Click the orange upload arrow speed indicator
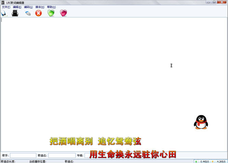This screenshot has height=163, width=228. [213, 162]
